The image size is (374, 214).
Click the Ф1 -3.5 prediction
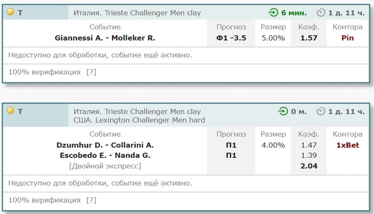click(231, 38)
